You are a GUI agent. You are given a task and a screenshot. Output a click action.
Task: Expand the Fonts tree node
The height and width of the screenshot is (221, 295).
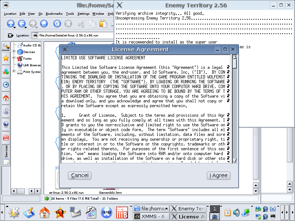point(14,58)
